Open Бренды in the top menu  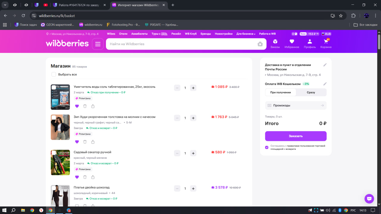point(206,34)
